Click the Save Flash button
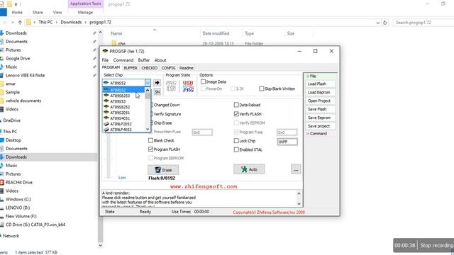454x255 pixels. [x=321, y=109]
